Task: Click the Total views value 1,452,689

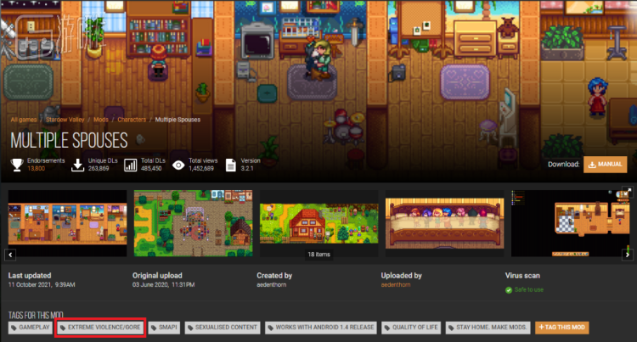Action: point(201,168)
